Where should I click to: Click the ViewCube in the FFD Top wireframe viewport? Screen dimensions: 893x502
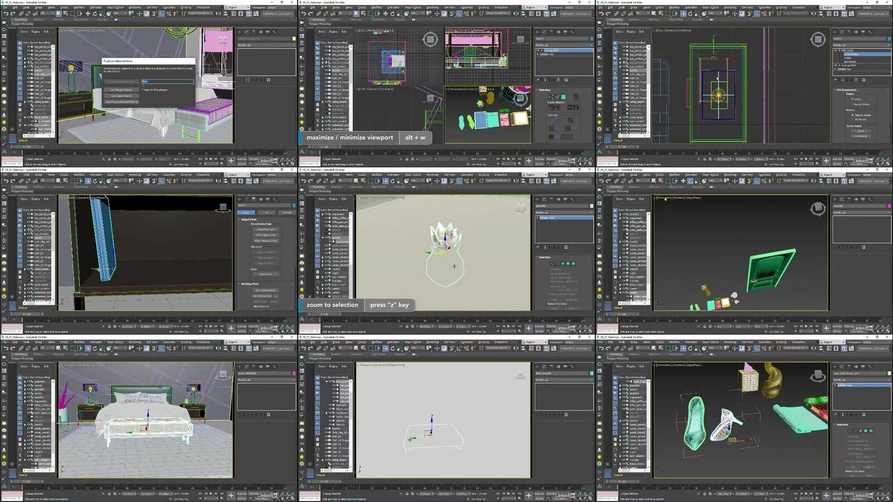[818, 39]
